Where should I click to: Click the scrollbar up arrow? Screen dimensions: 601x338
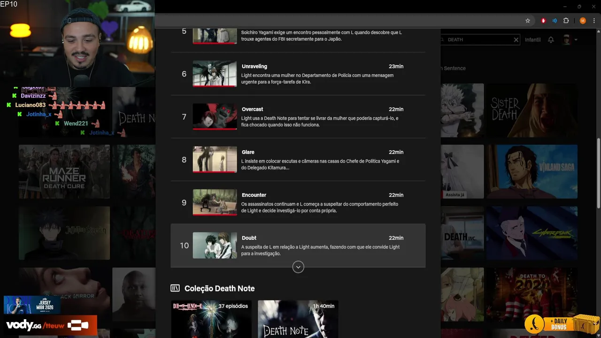[598, 31]
